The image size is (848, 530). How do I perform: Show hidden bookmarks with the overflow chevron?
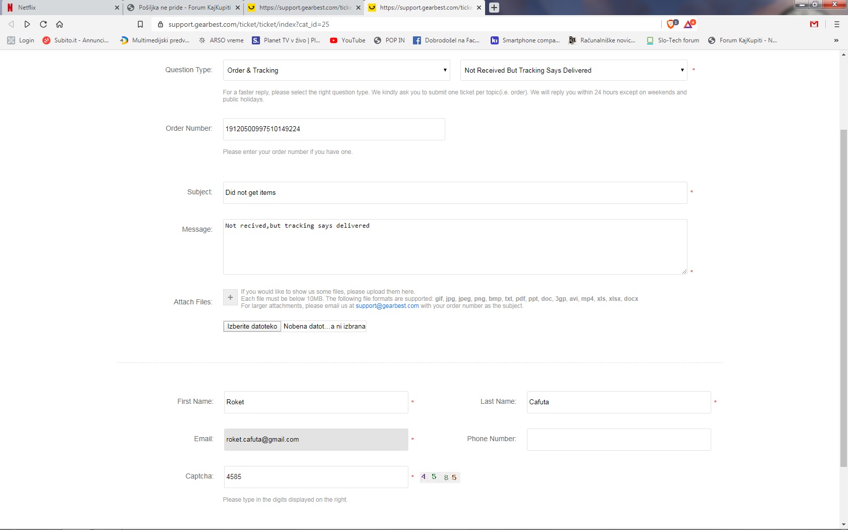[836, 40]
